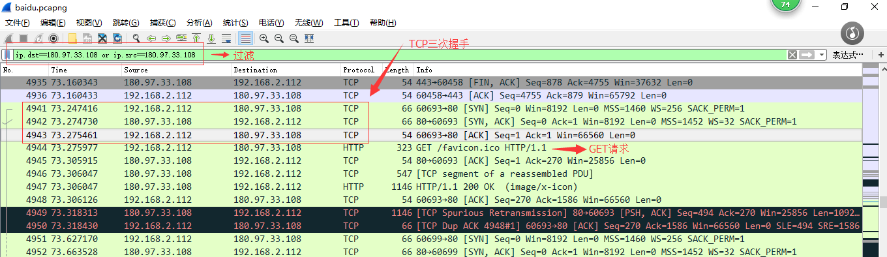Select packet 4951 row

click(430, 239)
